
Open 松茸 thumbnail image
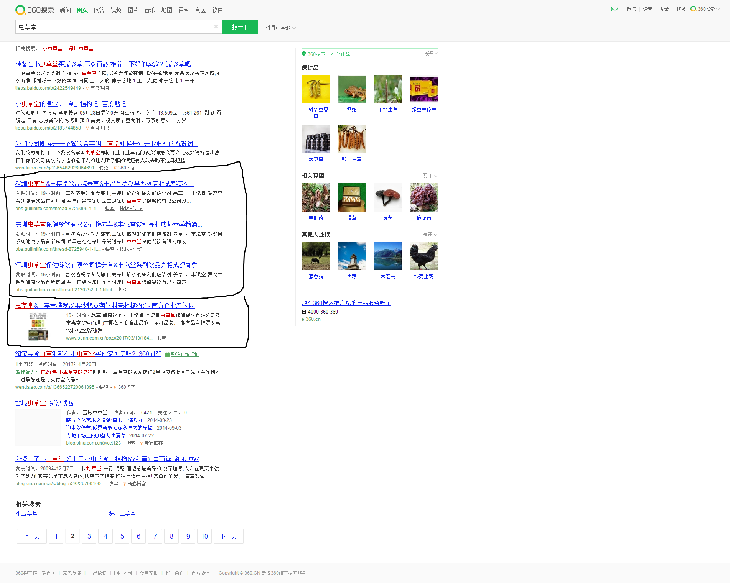click(352, 197)
